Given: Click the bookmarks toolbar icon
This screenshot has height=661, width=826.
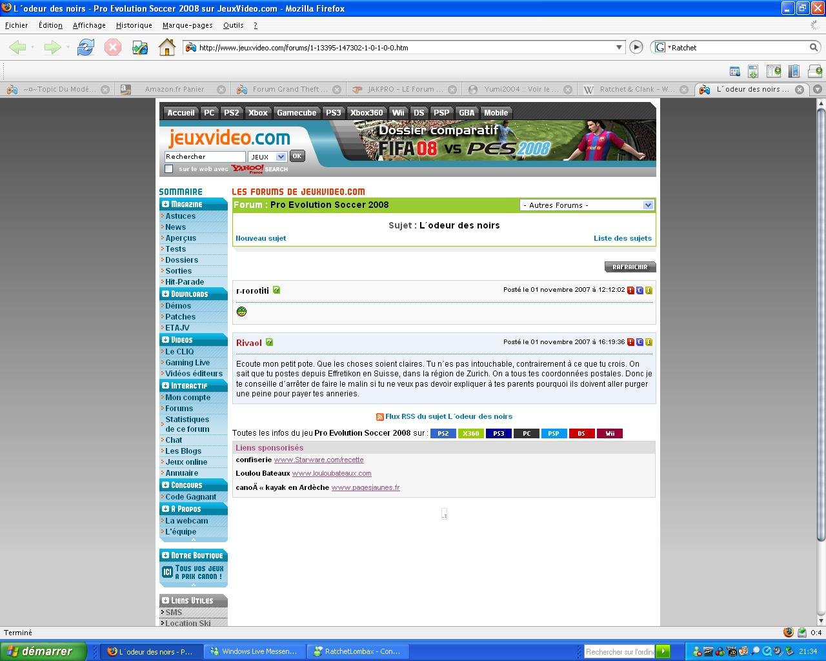Looking at the screenshot, I should coord(794,71).
